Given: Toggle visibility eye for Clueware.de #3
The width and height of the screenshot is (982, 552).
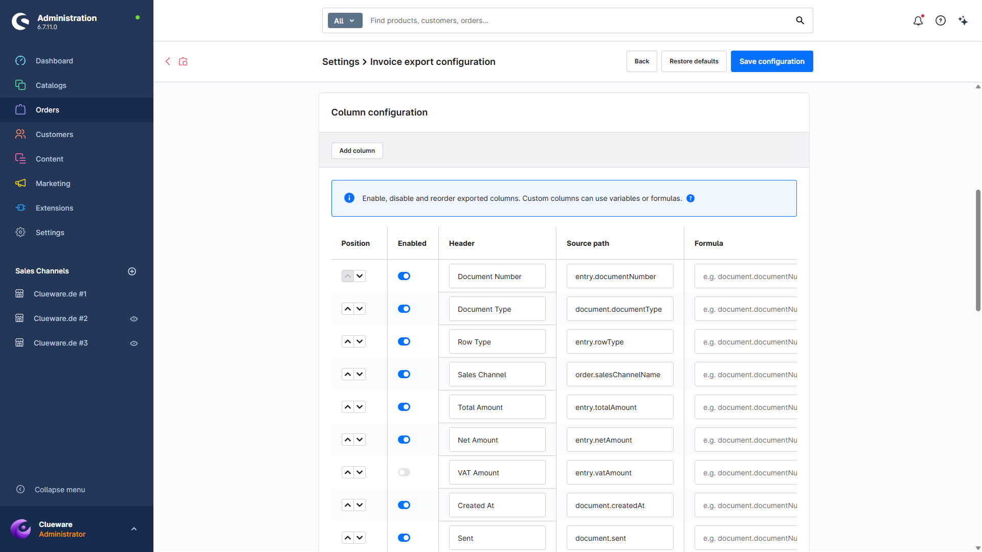Looking at the screenshot, I should pyautogui.click(x=134, y=343).
